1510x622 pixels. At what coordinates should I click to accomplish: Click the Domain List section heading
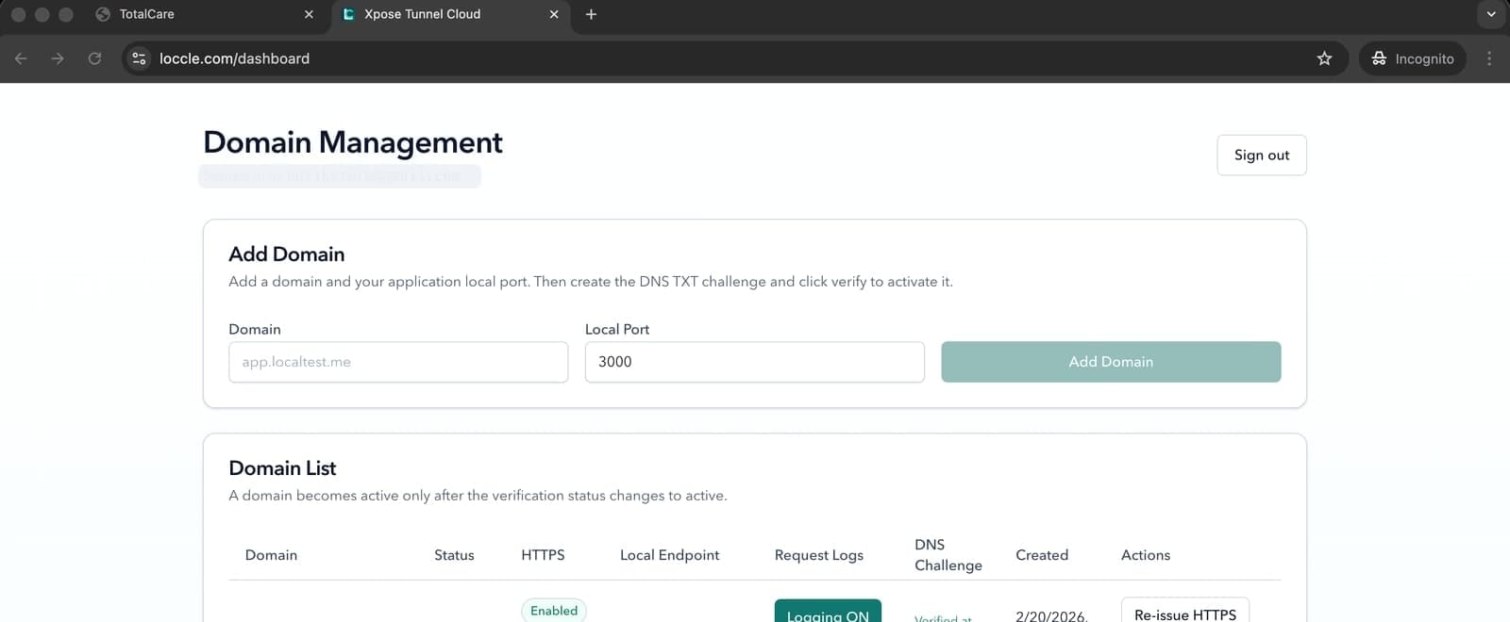tap(282, 468)
